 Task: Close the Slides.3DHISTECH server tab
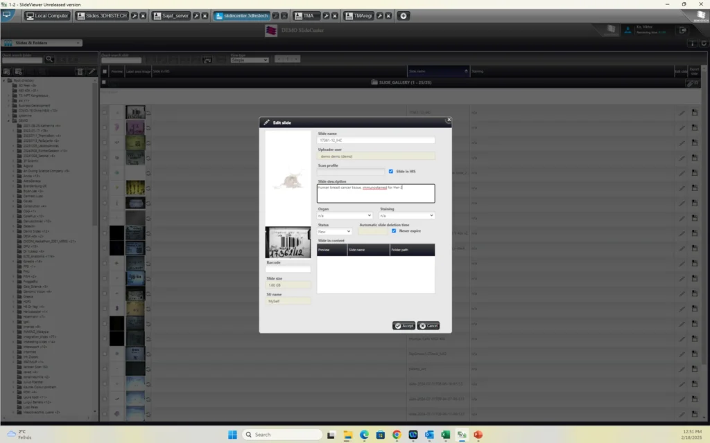pos(143,16)
